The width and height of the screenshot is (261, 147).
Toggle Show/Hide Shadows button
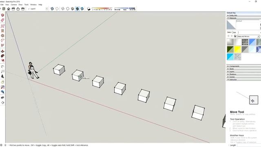coord(88,9)
